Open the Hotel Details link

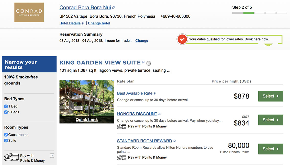pos(70,23)
